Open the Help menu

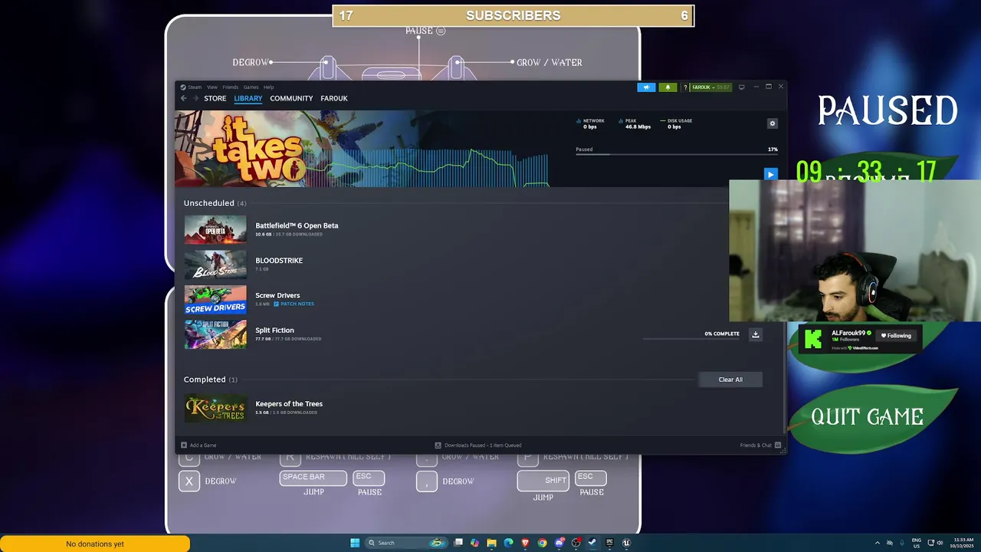(x=268, y=87)
